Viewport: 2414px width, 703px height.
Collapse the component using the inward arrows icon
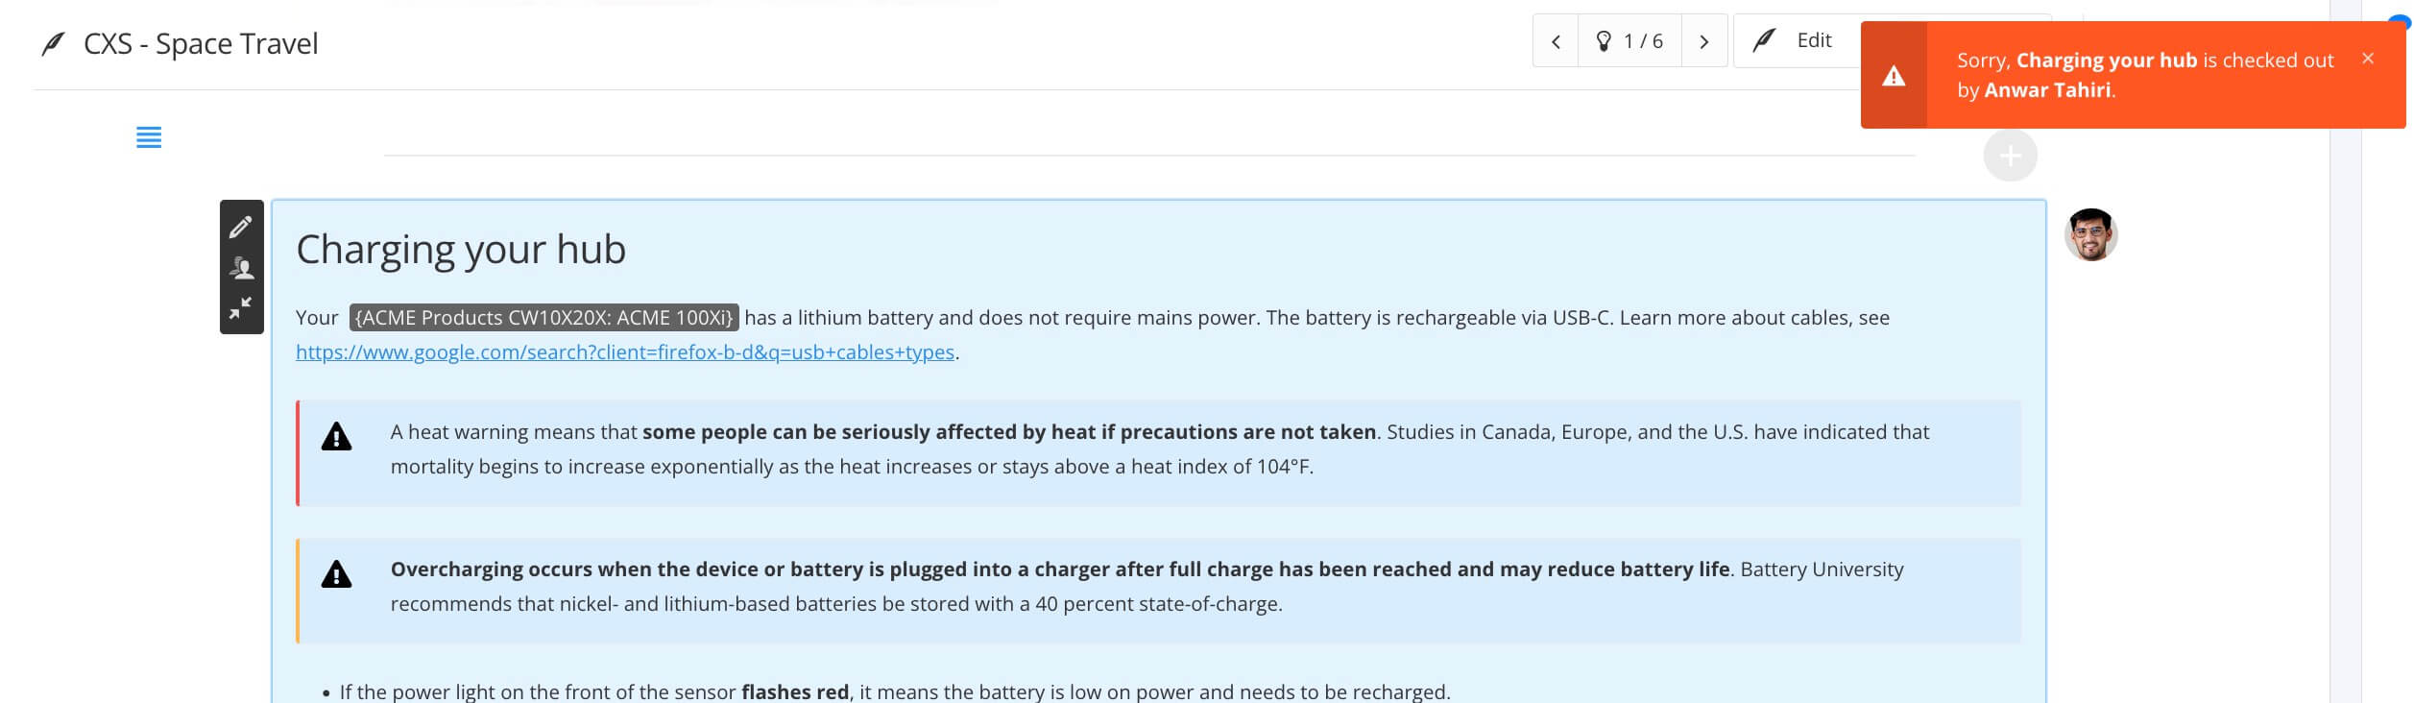[241, 307]
